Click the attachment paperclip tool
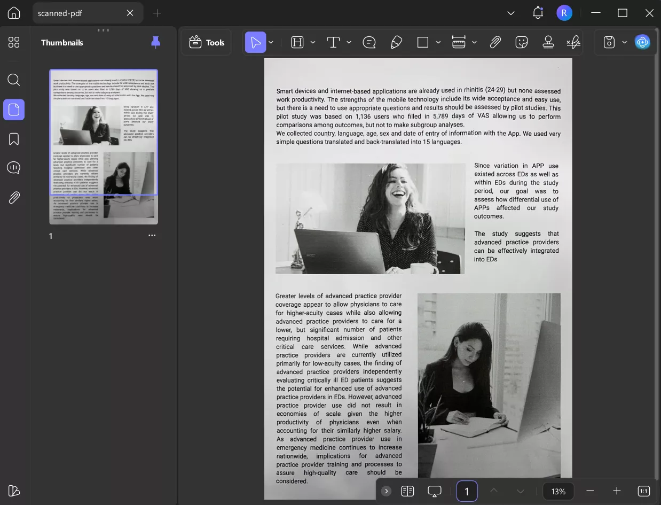Screen dimensions: 661x505 [x=495, y=42]
